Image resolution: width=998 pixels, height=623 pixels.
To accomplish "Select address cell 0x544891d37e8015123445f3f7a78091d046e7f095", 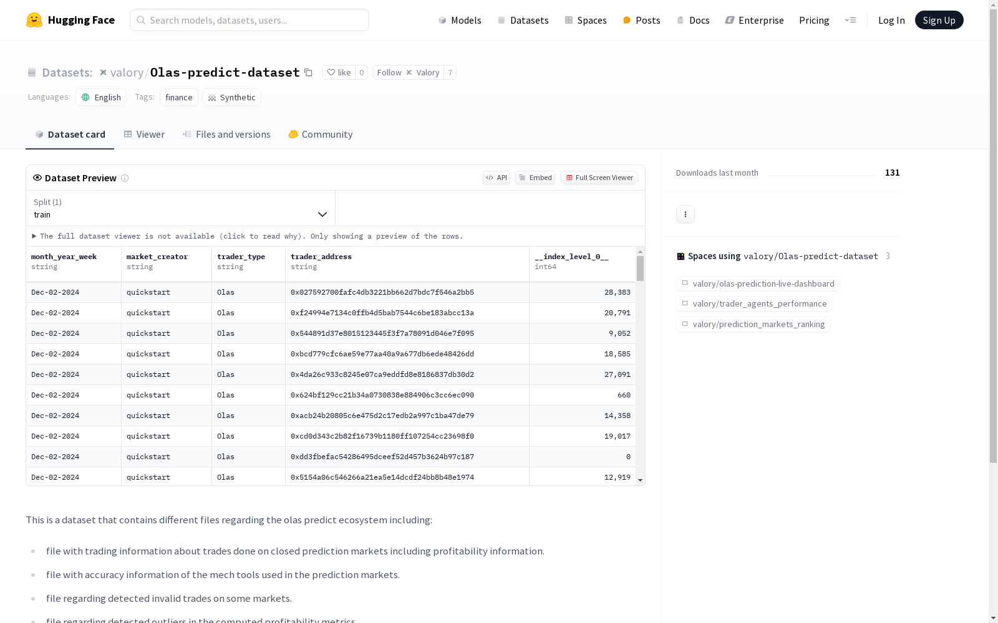I will click(x=407, y=333).
